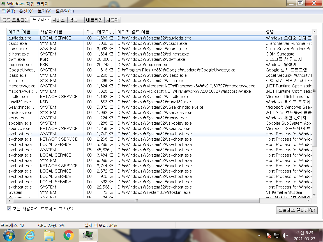
Task: Toggle show processes from all users checkbox
Action: (9, 209)
